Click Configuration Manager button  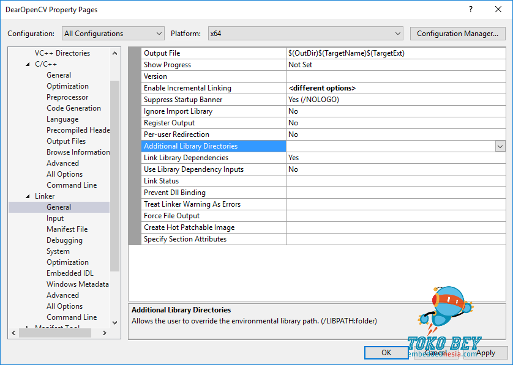[457, 34]
